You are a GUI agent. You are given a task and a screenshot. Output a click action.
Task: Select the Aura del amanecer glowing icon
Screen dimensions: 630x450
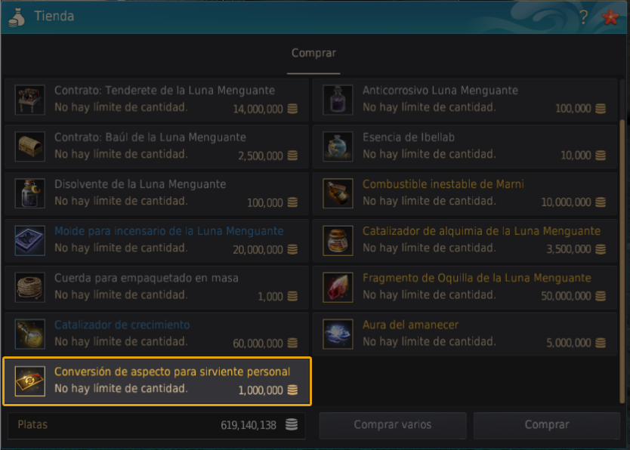tap(338, 334)
